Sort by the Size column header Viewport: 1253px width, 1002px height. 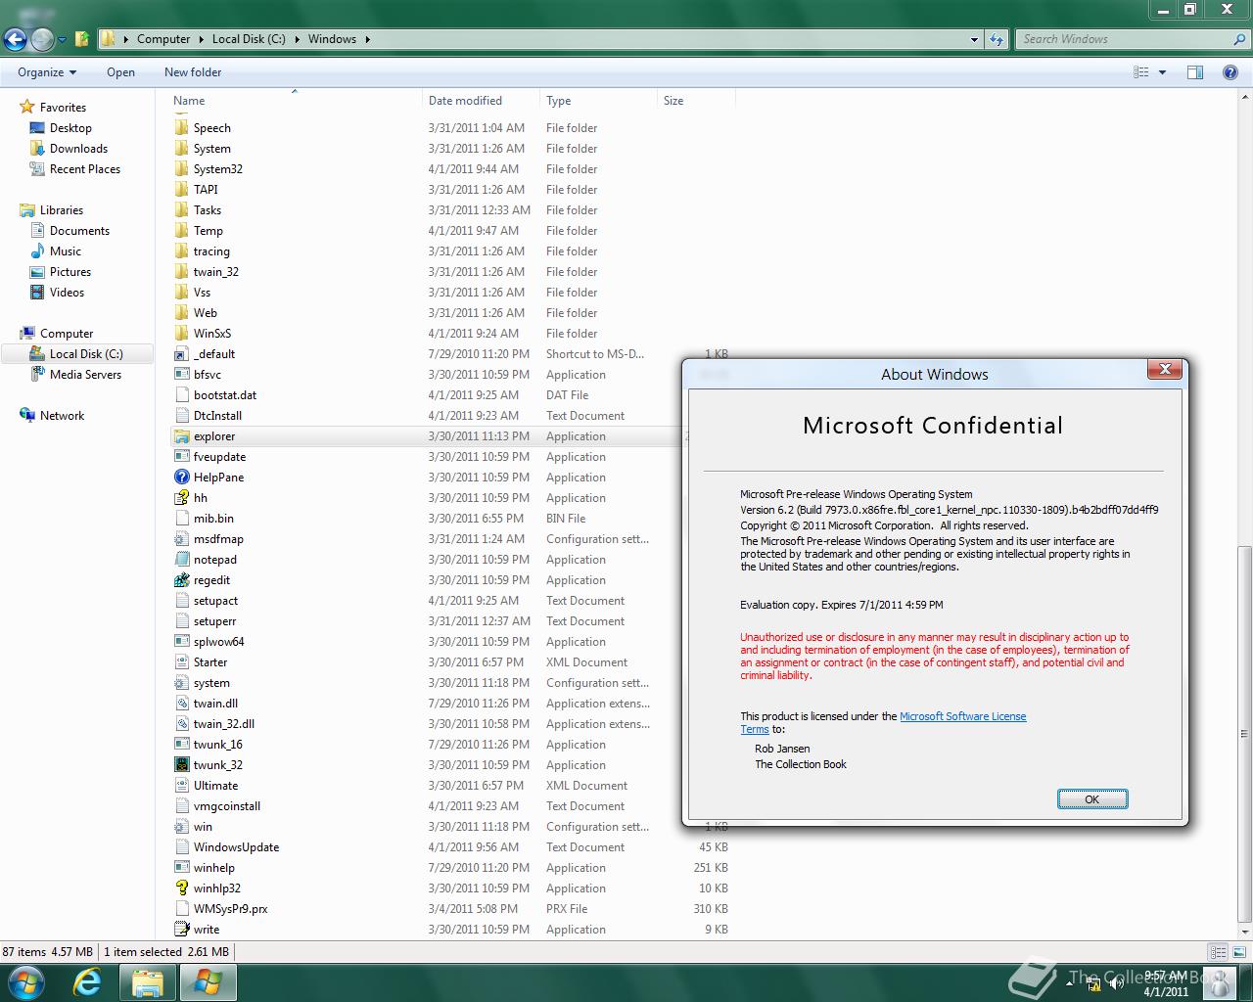[696, 101]
